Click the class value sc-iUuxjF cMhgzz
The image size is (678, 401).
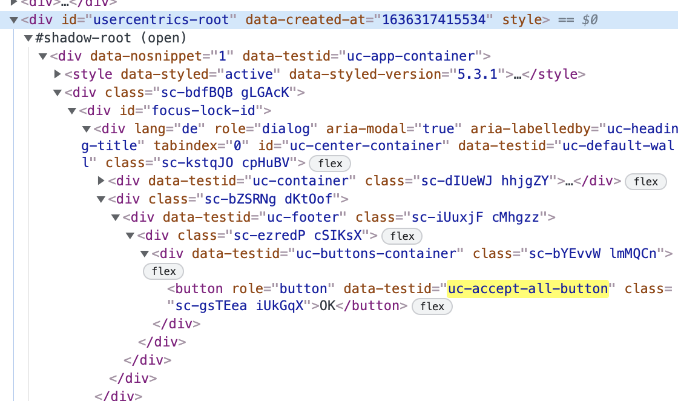click(x=475, y=217)
